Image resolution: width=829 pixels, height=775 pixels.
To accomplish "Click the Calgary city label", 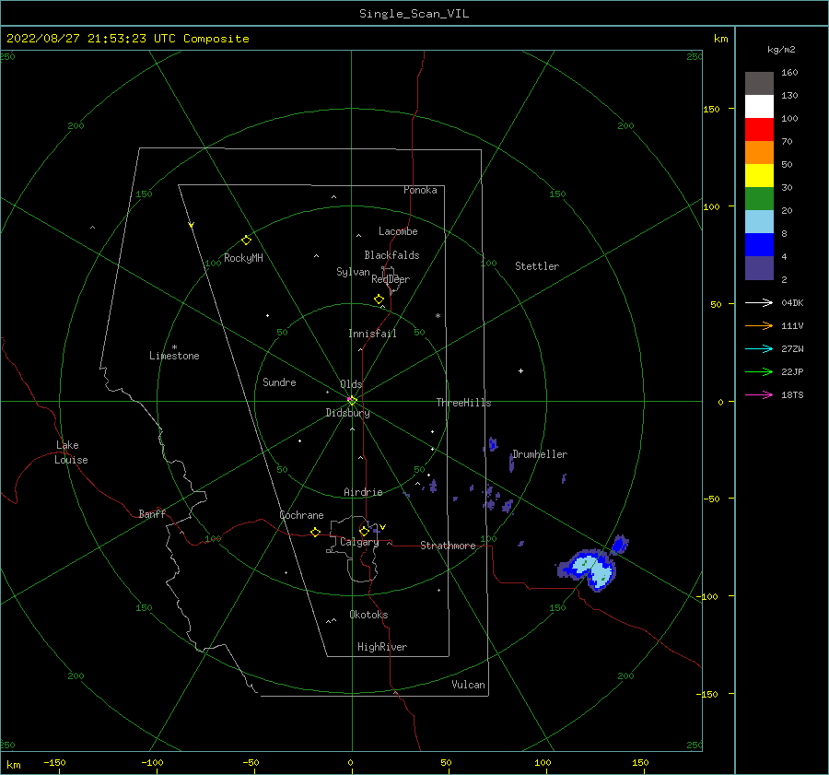I will [359, 542].
